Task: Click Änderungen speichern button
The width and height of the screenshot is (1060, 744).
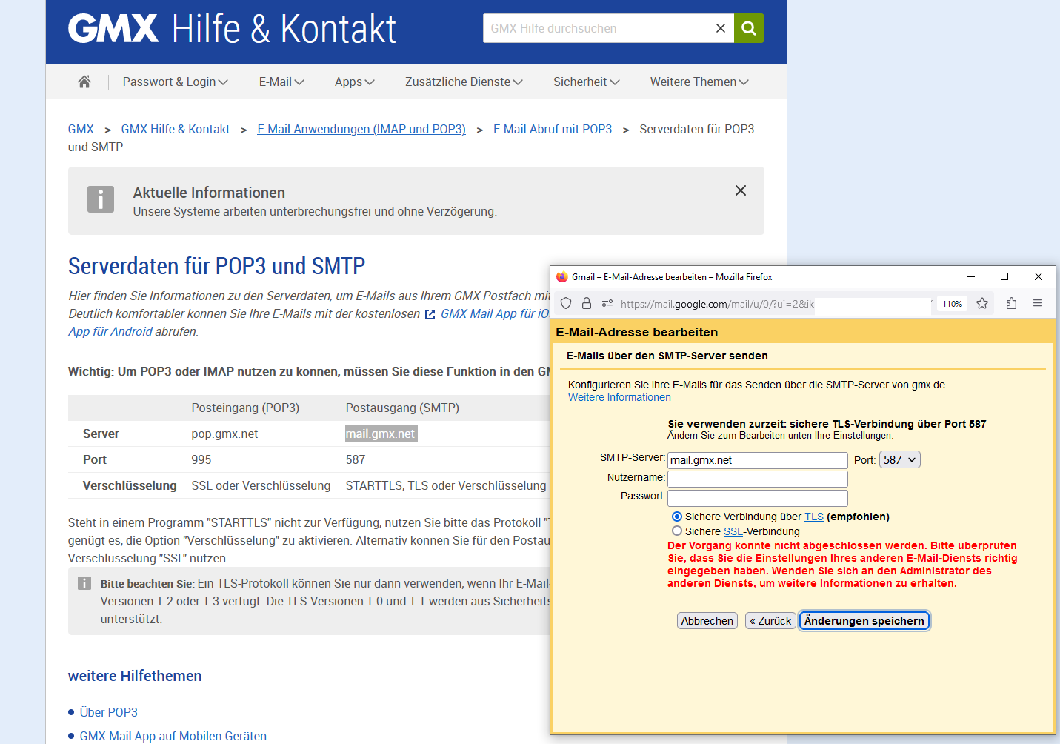Action: tap(864, 621)
